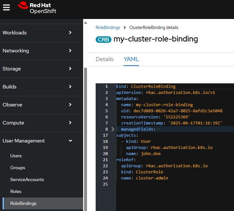Click the apiVersion line in YAML

166,93
